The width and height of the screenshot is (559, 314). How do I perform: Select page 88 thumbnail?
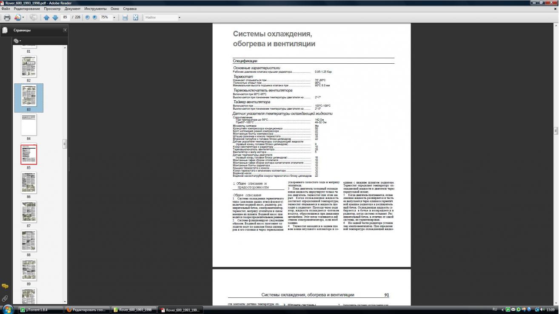pos(29,241)
